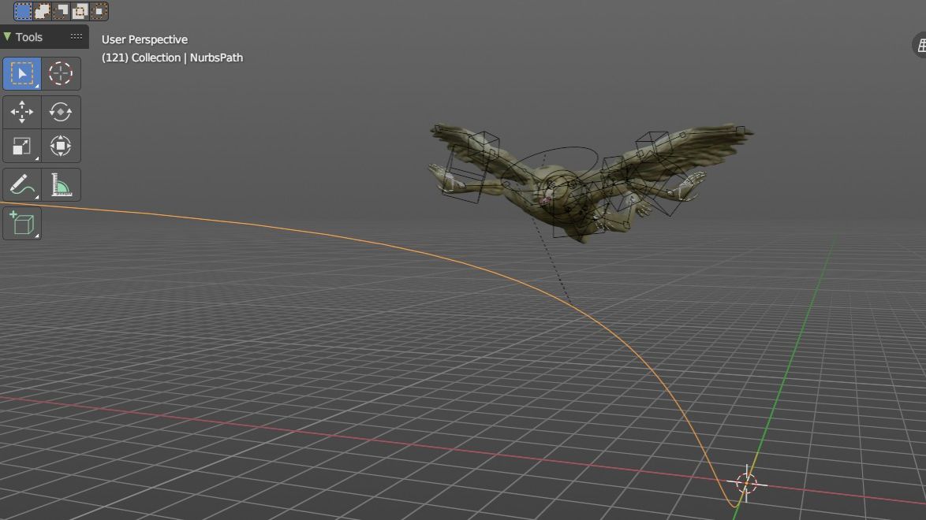Select the Select Box tool
The width and height of the screenshot is (926, 520).
click(x=22, y=73)
